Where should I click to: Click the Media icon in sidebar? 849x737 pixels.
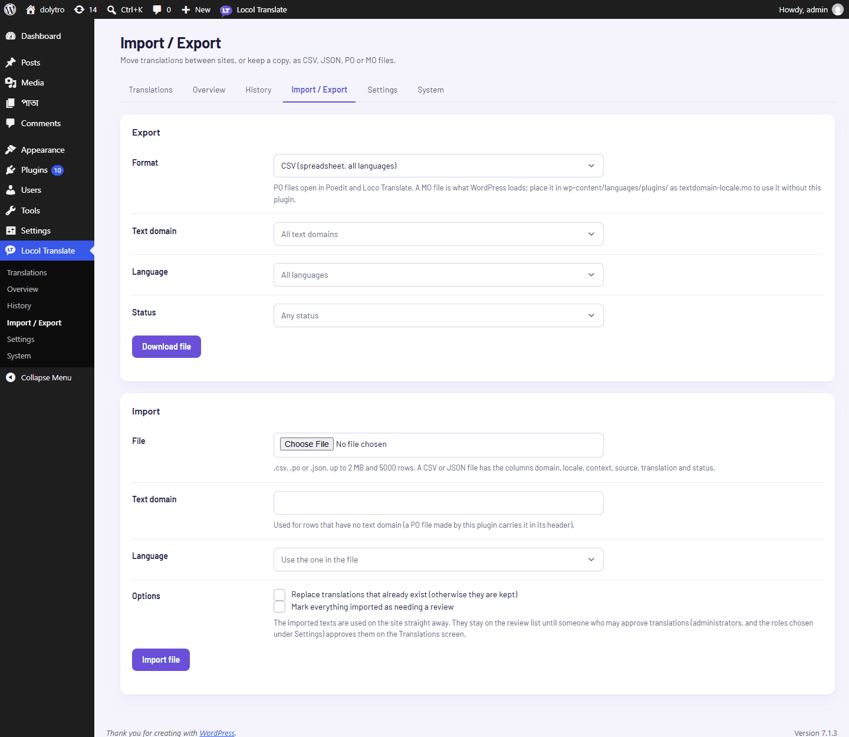11,83
